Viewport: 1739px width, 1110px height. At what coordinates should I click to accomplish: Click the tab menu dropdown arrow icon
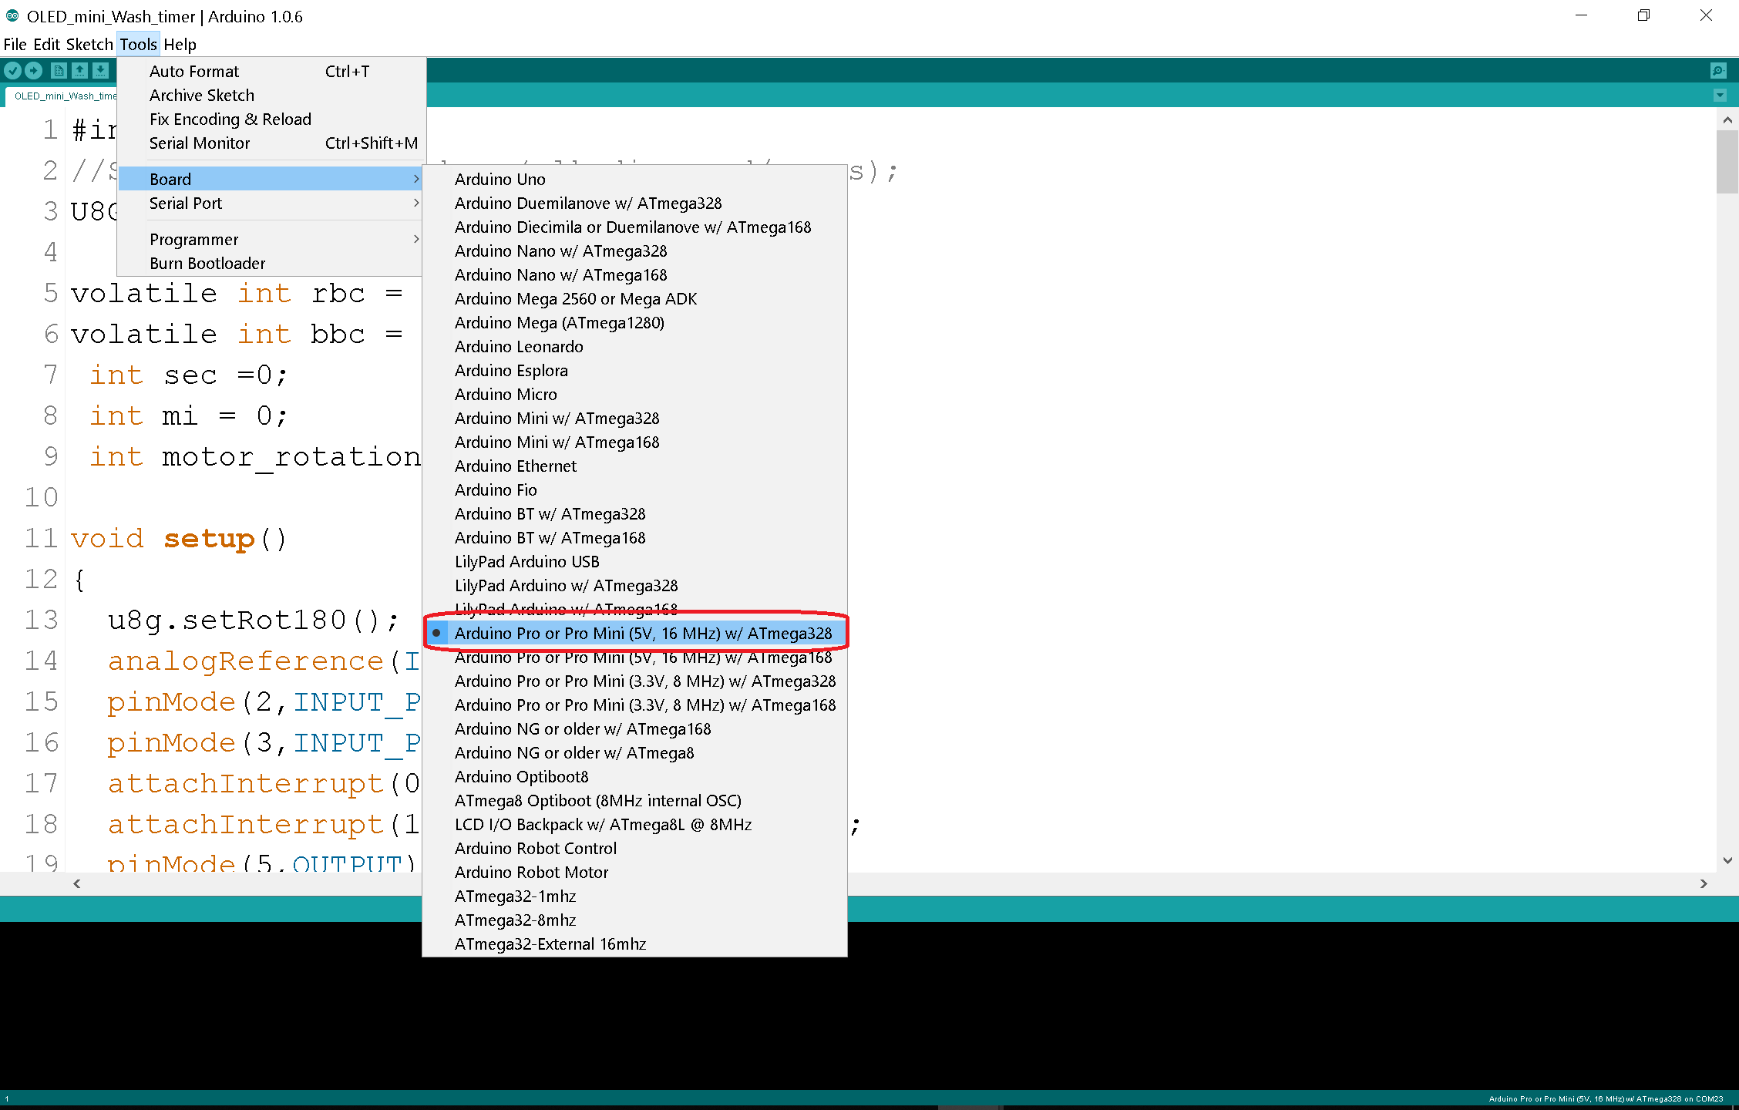tap(1720, 96)
